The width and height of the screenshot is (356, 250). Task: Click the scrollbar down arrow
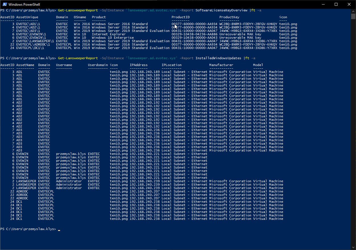pyautogui.click(x=353, y=247)
